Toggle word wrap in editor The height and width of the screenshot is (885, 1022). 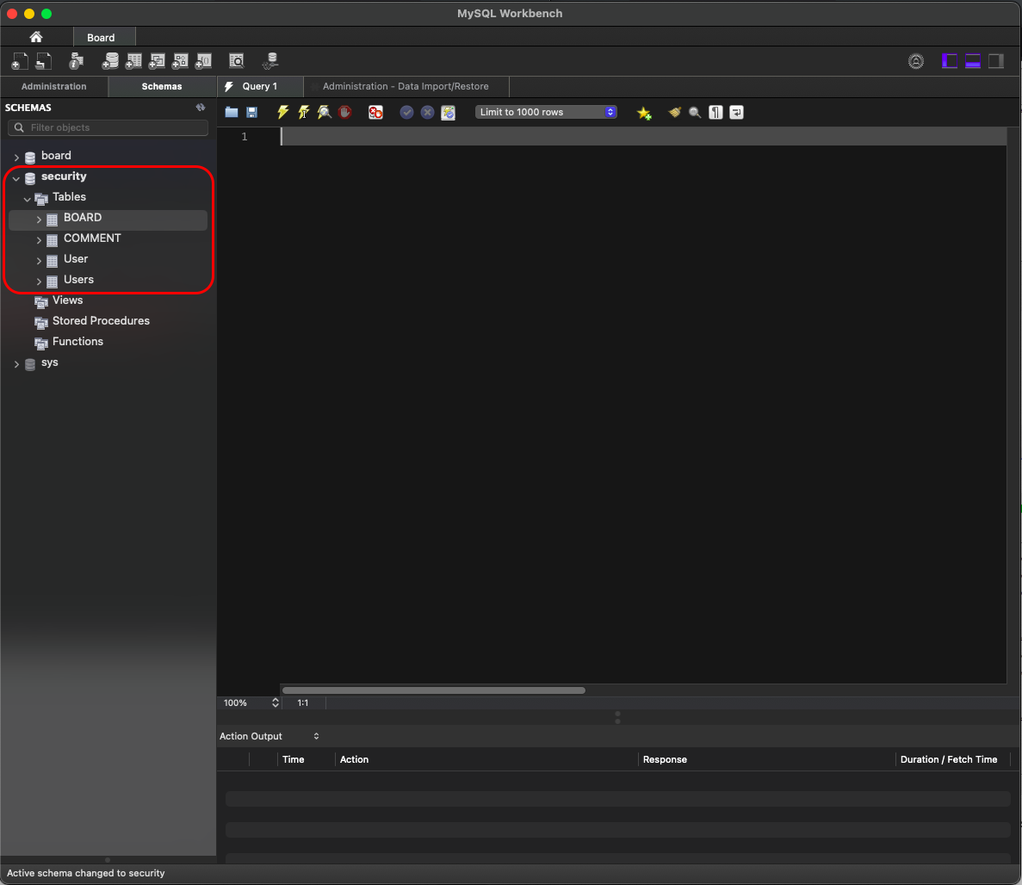(x=736, y=112)
